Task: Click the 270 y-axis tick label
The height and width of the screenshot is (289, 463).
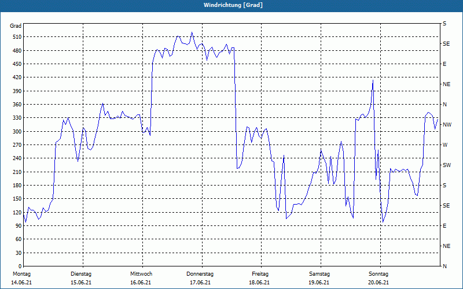Action: [x=17, y=145]
